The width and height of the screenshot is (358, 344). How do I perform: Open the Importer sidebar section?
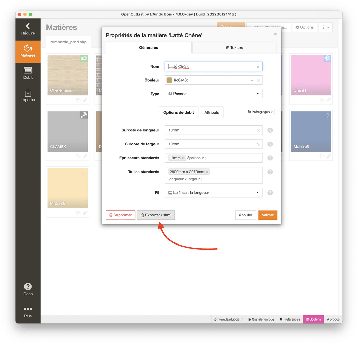pos(28,96)
